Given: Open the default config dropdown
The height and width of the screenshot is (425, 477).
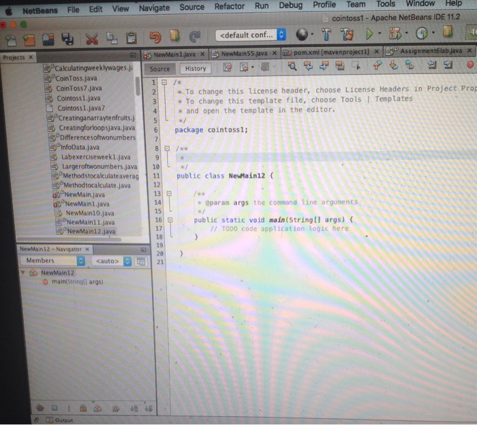Looking at the screenshot, I should [x=251, y=35].
